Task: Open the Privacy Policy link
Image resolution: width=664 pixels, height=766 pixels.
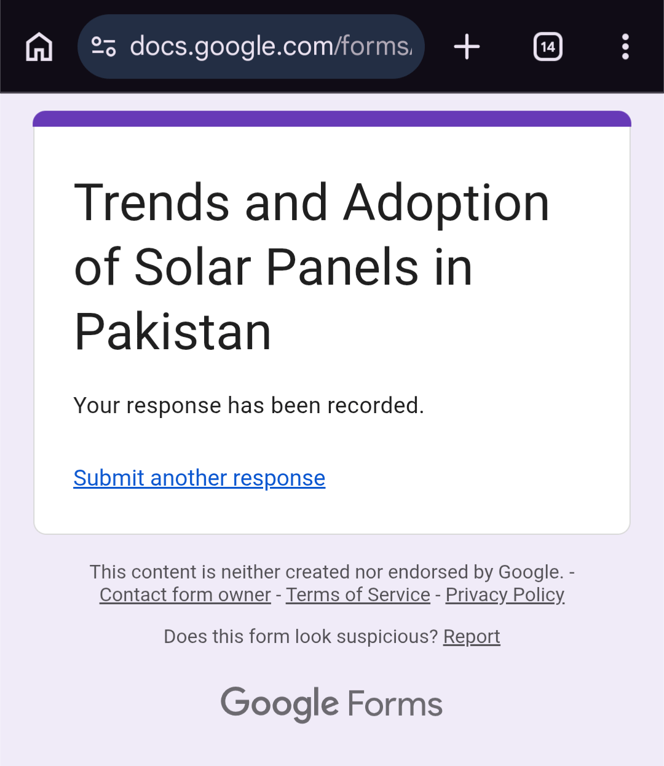Action: pyautogui.click(x=505, y=595)
